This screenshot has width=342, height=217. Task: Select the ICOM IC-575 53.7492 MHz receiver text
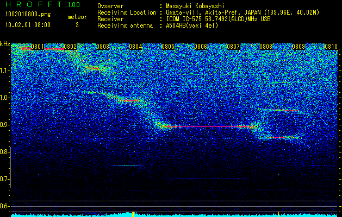pos(218,19)
